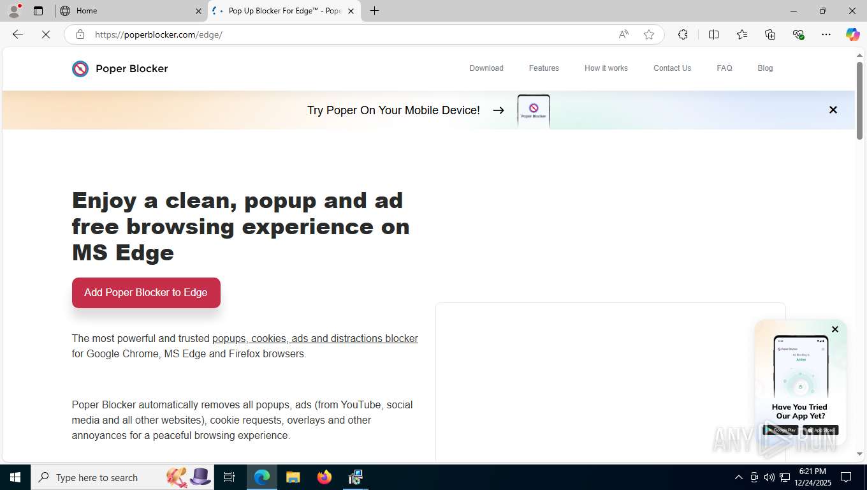Activate Read aloud in address bar
Image resolution: width=867 pixels, height=490 pixels.
pos(623,34)
